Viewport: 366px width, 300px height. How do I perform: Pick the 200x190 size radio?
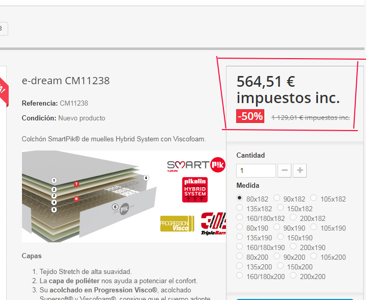tap(293, 246)
